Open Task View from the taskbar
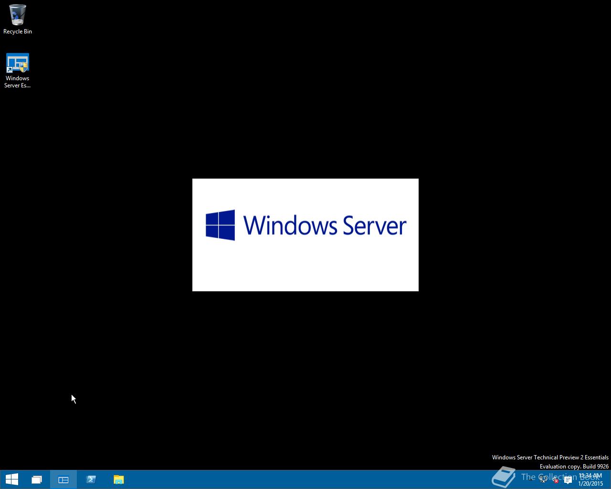Image resolution: width=611 pixels, height=489 pixels. [x=37, y=479]
